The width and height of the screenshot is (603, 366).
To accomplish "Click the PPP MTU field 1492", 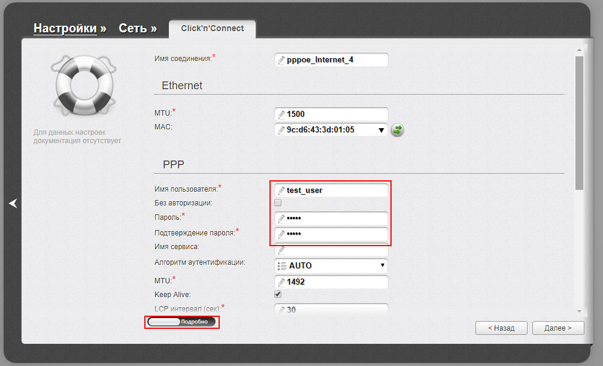I will coord(331,282).
